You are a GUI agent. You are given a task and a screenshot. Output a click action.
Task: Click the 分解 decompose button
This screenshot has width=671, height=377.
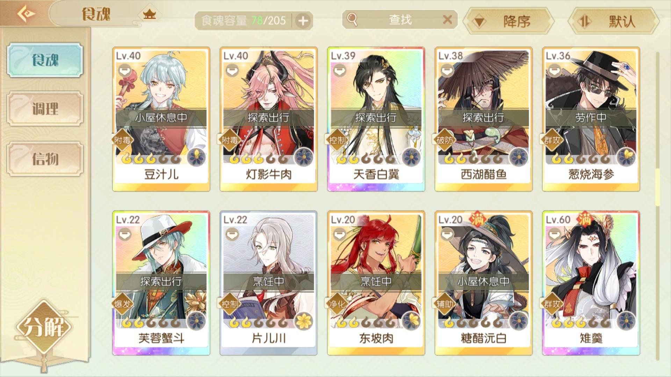coord(44,327)
